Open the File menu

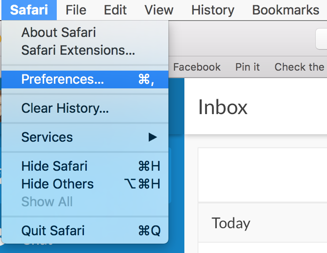(76, 10)
